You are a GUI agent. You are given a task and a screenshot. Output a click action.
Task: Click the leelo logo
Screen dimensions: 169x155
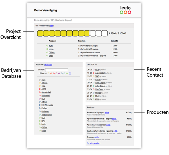[x=125, y=10]
